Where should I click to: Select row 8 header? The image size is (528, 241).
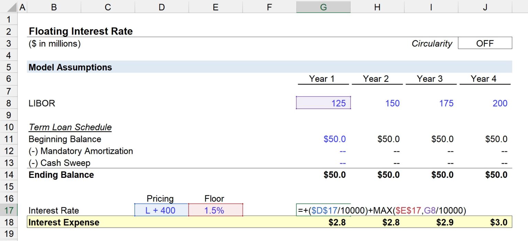pos(9,103)
